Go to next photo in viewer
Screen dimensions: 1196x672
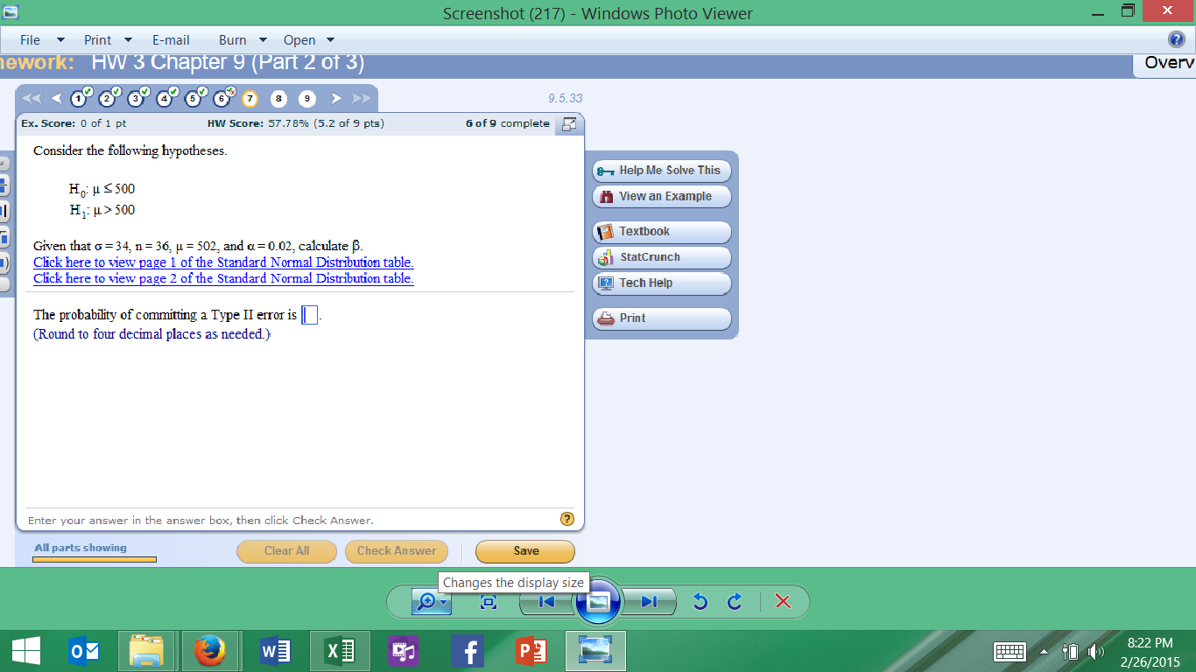click(x=649, y=602)
